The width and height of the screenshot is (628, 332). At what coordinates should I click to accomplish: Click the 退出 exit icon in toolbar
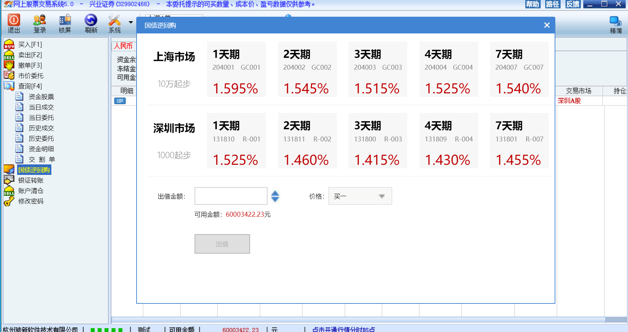(14, 23)
